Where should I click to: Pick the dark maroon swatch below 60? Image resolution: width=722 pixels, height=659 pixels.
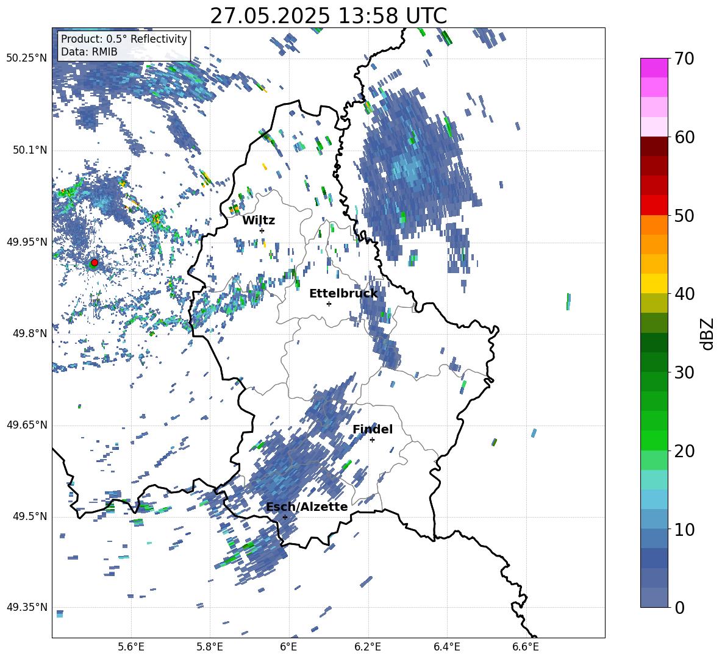(x=654, y=146)
